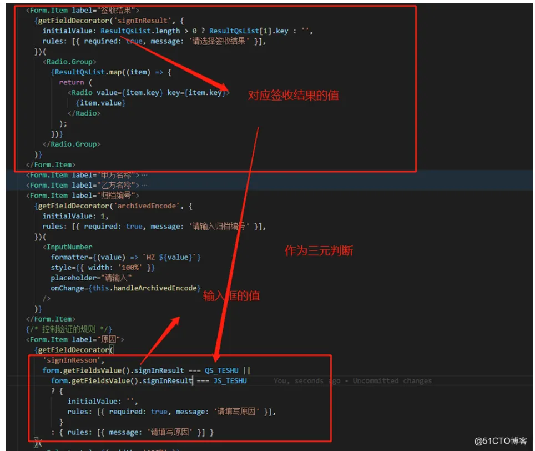Click the rules line with required: true and '请填写原因'

[x=171, y=412]
